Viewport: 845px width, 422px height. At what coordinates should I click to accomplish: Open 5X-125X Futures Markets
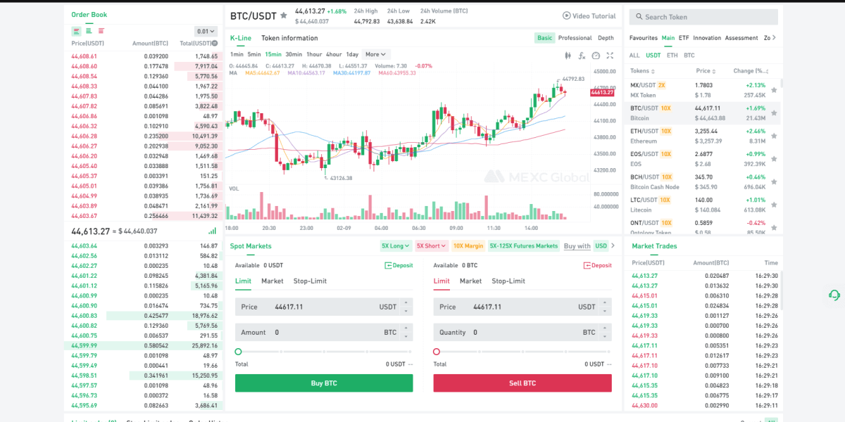524,245
